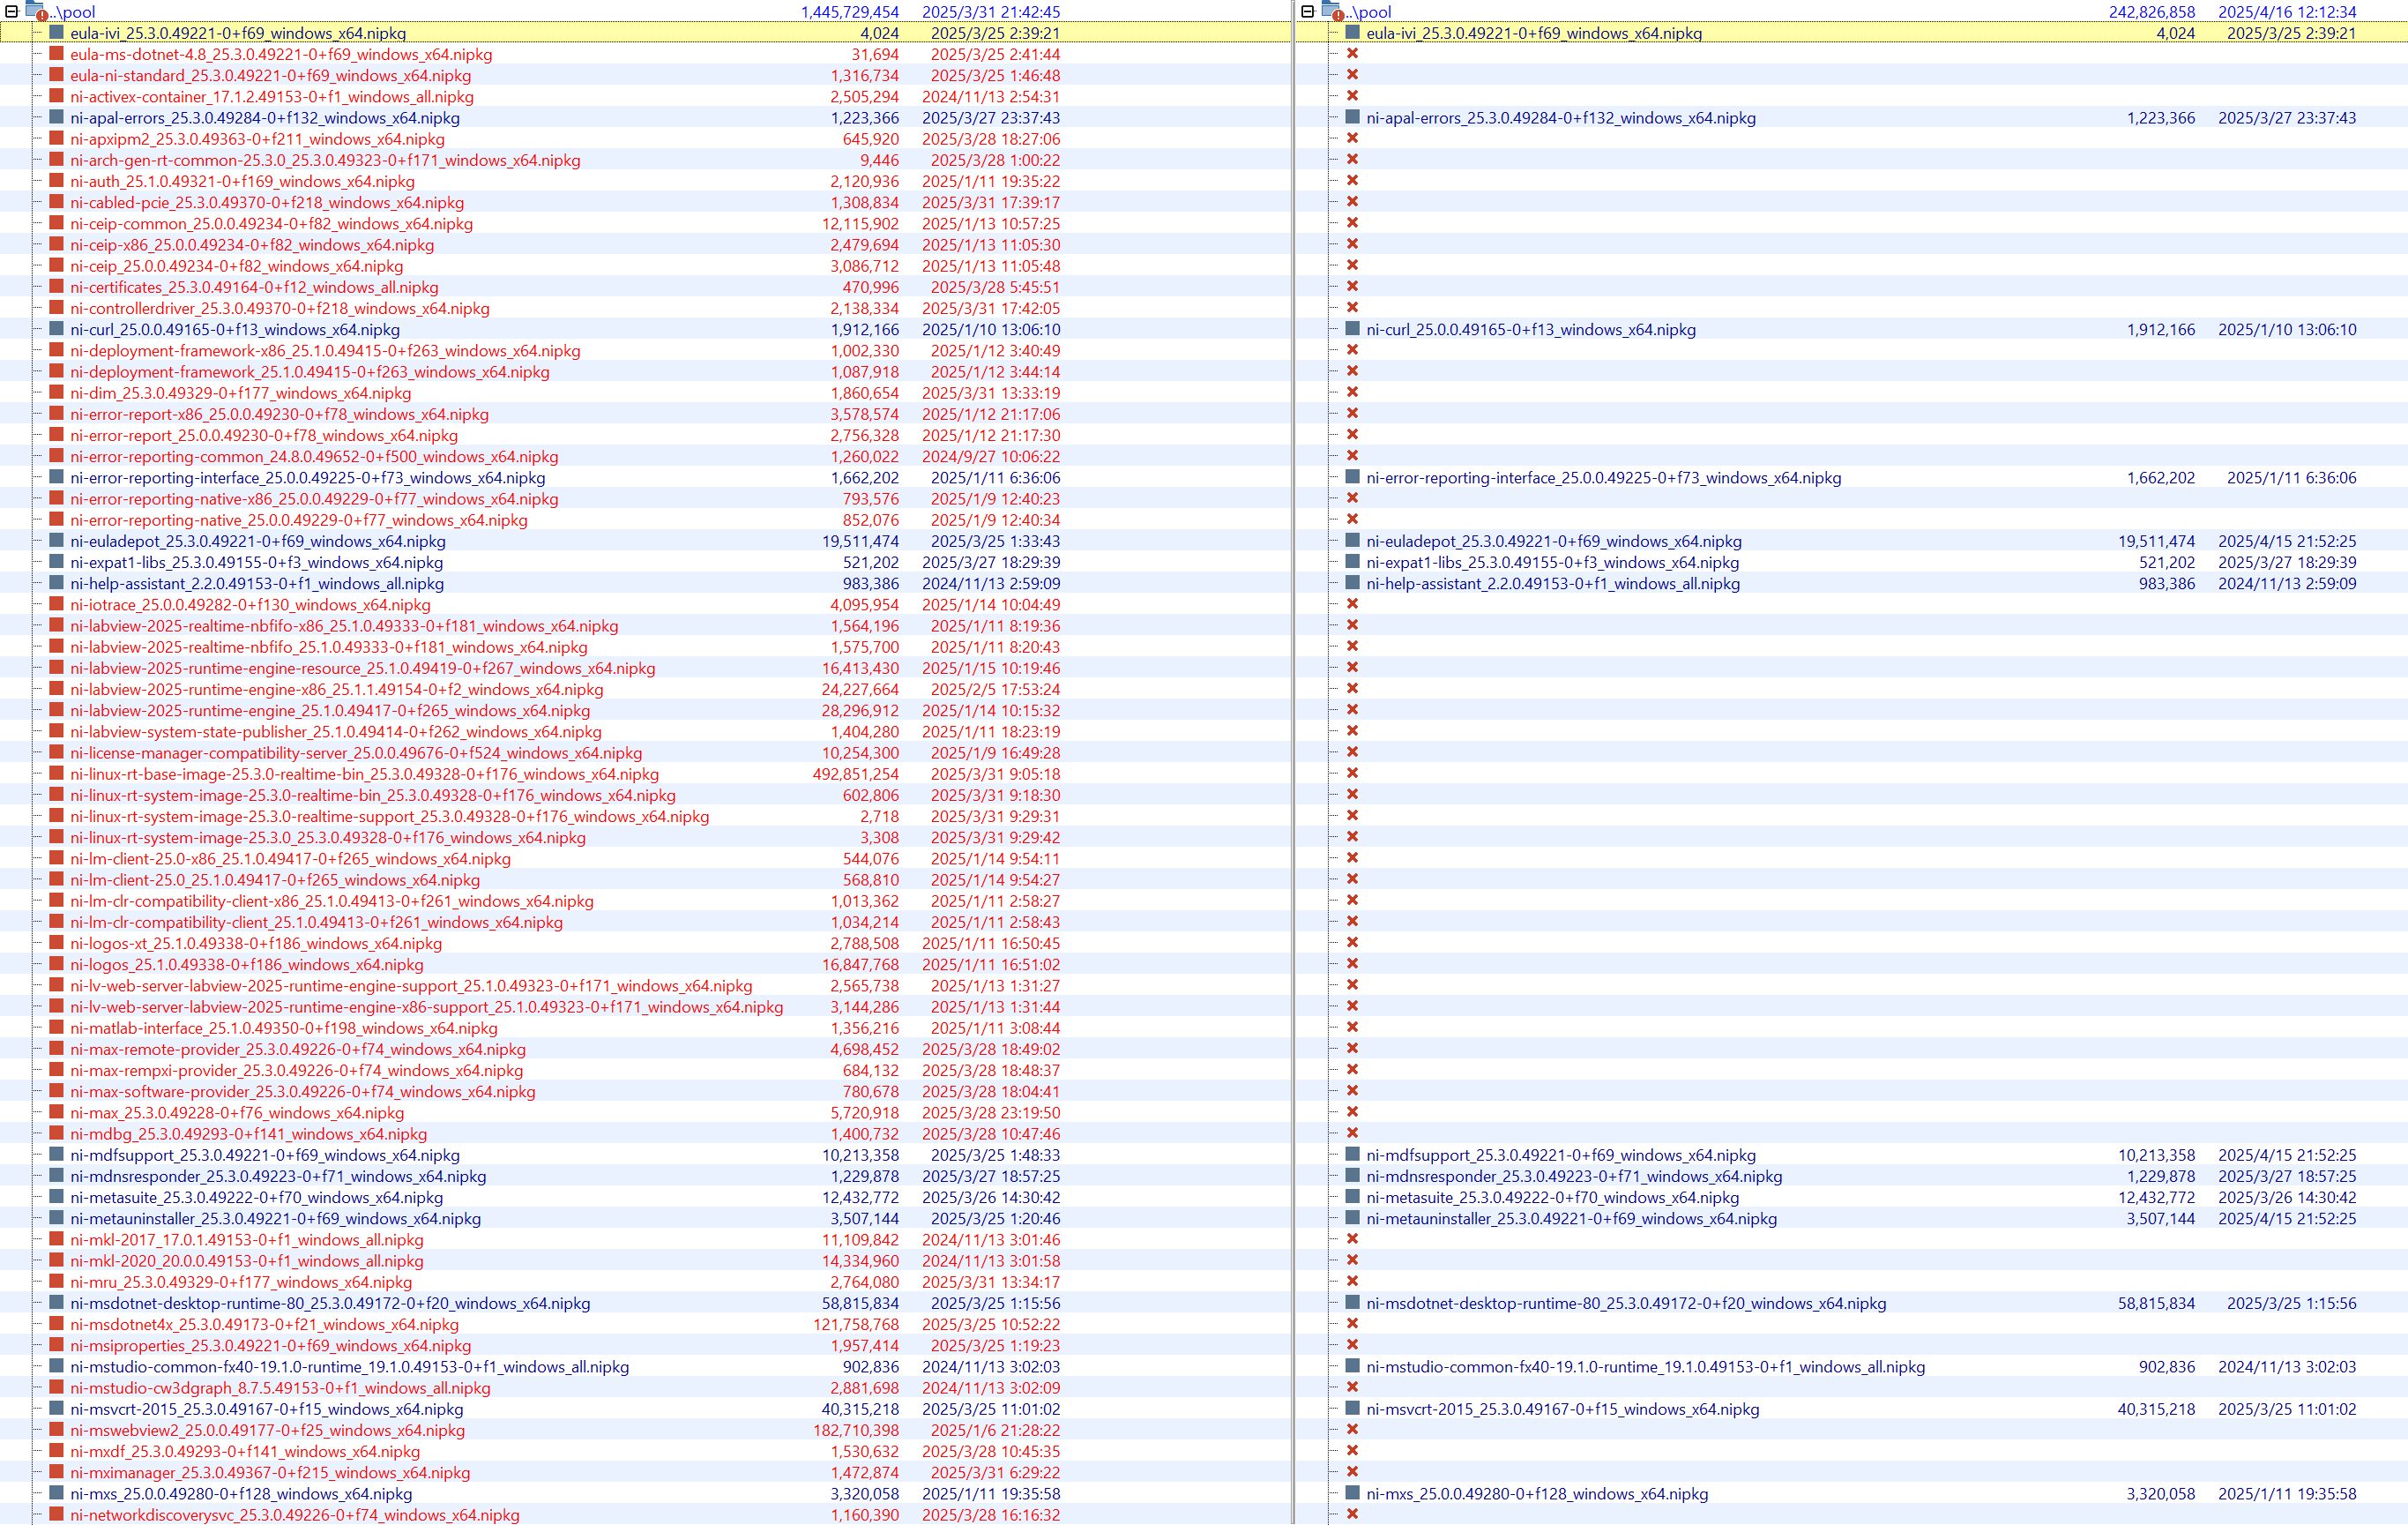Click the file icon of ni-matlab-interface package
This screenshot has width=2408, height=1525.
[57, 1028]
